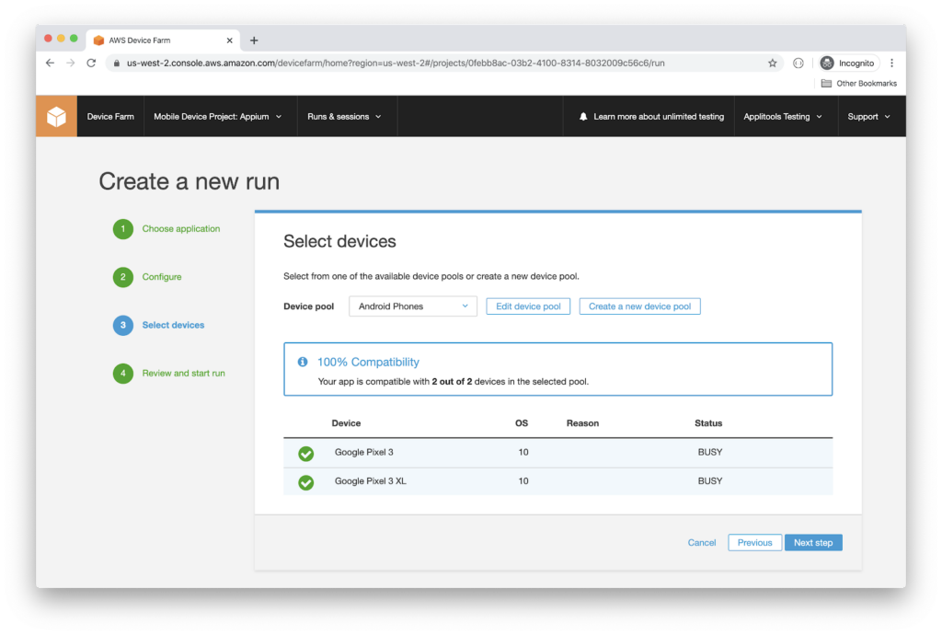Bookmark page using the star icon
The height and width of the screenshot is (635, 942).
pyautogui.click(x=772, y=63)
